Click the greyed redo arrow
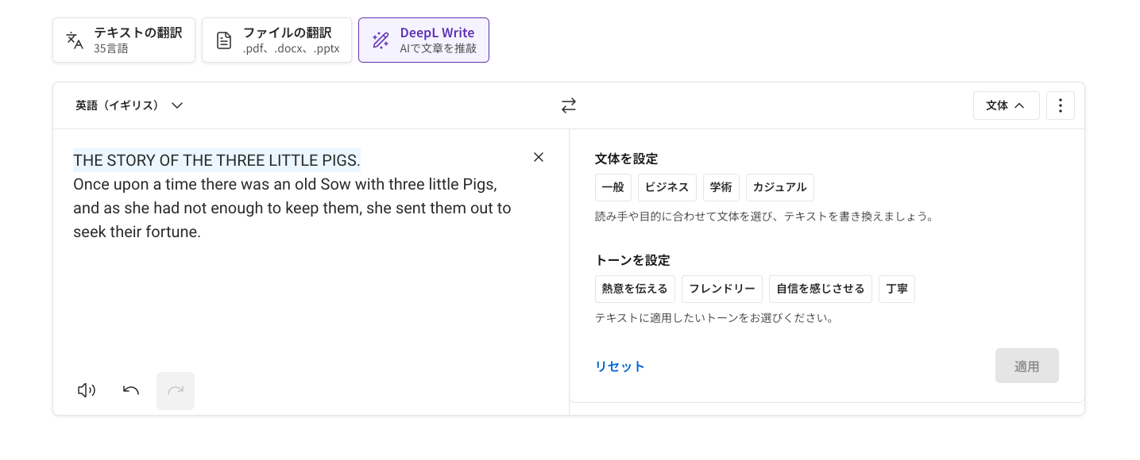Screen dimensions: 1140x460 tap(176, 391)
